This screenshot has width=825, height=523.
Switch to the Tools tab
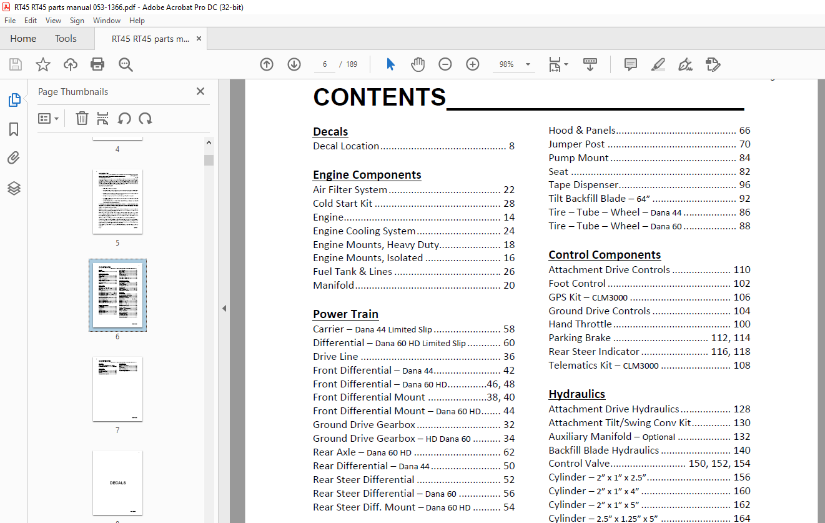[66, 39]
